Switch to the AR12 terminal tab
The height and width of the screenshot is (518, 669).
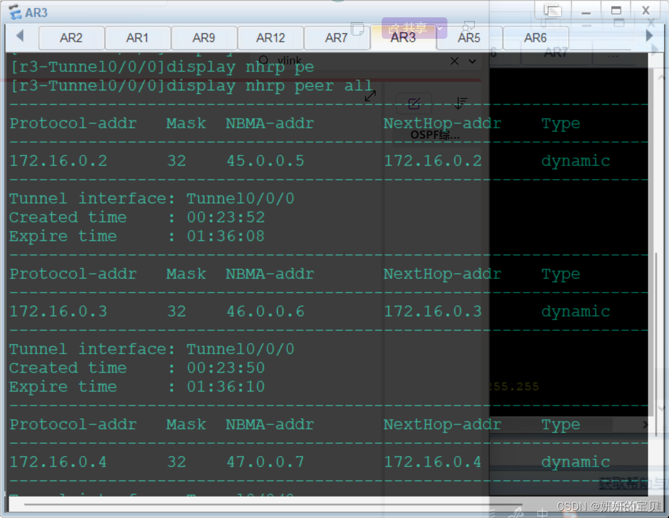271,38
